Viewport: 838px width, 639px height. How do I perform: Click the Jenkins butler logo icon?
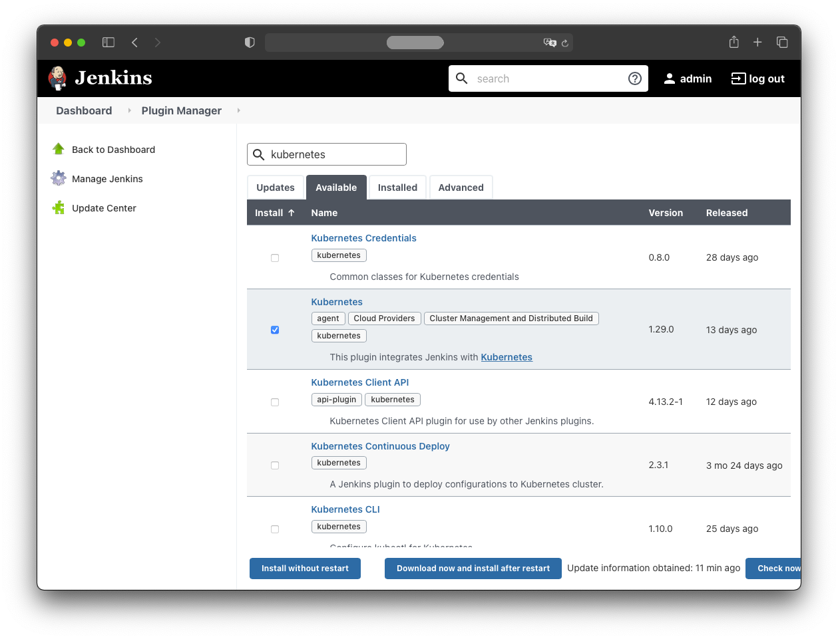pos(58,78)
